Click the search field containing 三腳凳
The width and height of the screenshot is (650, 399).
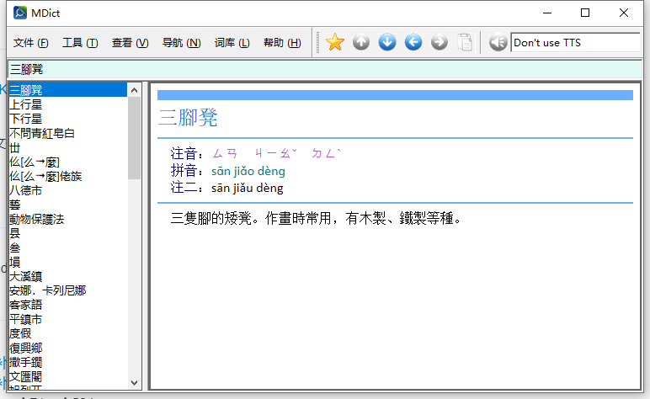coord(324,69)
